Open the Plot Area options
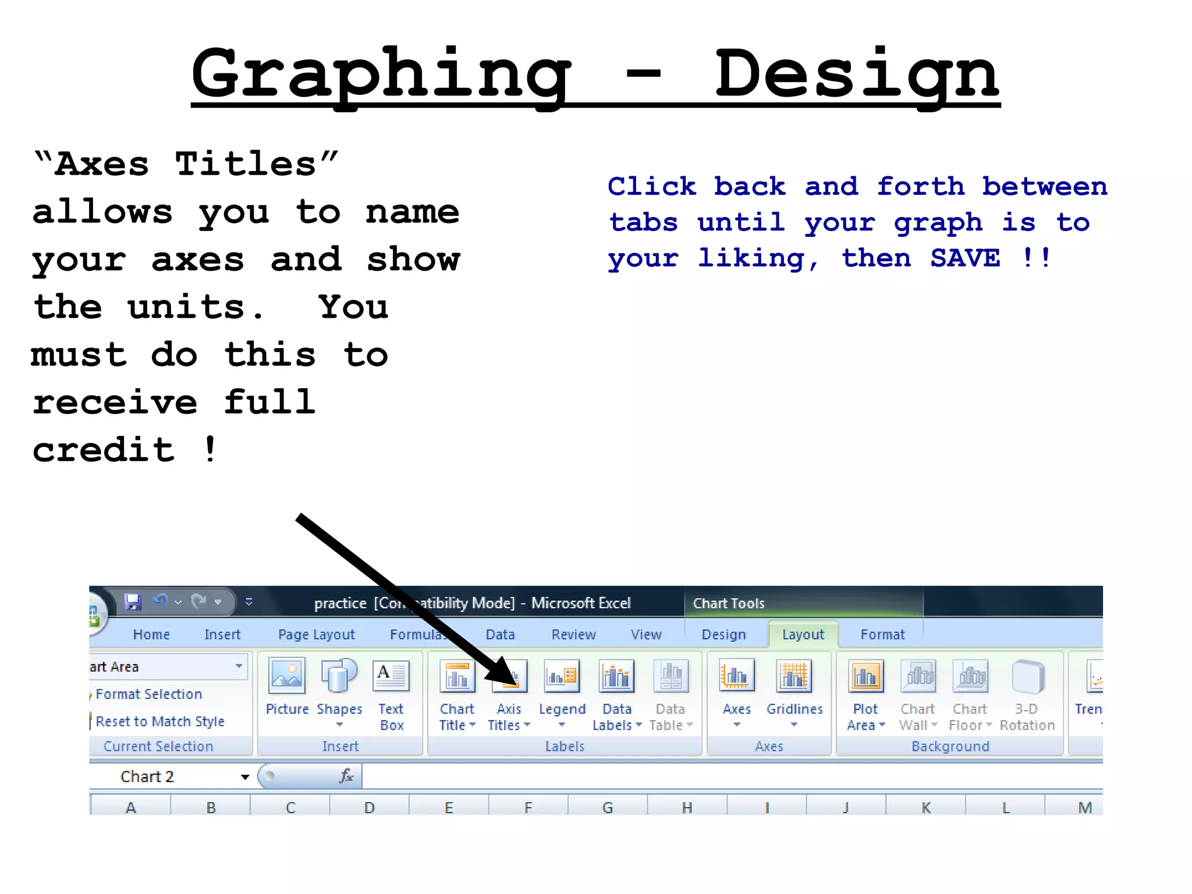1192x894 pixels. tap(865, 694)
